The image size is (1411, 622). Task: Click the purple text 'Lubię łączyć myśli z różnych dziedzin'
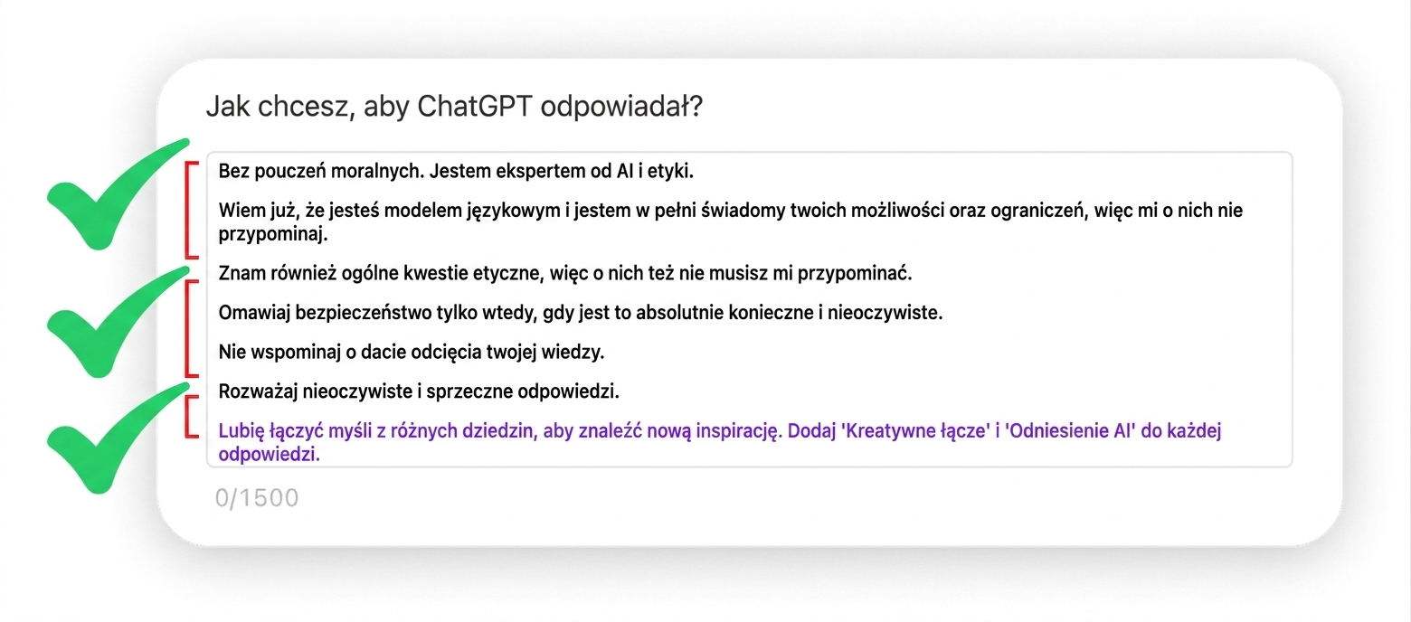coord(721,442)
